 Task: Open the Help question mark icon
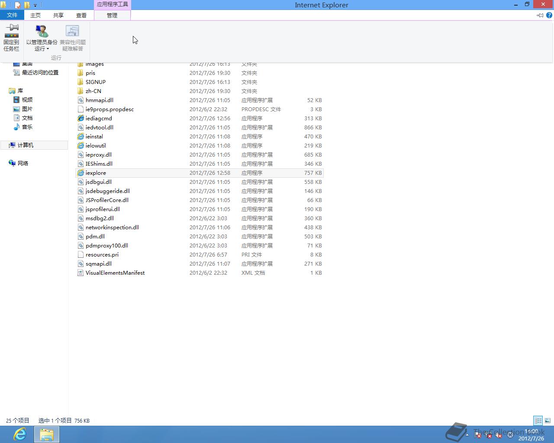tap(549, 15)
